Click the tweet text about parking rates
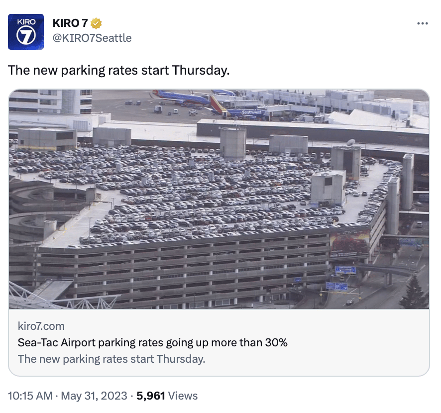Image resolution: width=441 pixels, height=413 pixels. 118,70
